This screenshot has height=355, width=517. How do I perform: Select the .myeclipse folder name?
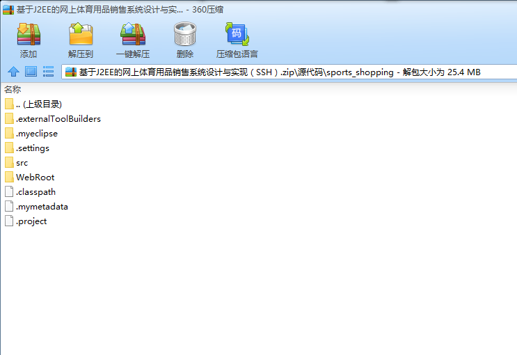(37, 134)
